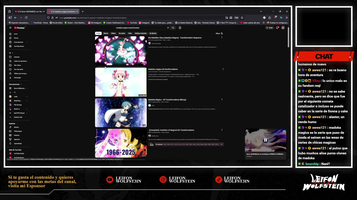Open Filtros search filters
Image resolution: width=357 pixels, height=200 pixels.
(x=219, y=33)
